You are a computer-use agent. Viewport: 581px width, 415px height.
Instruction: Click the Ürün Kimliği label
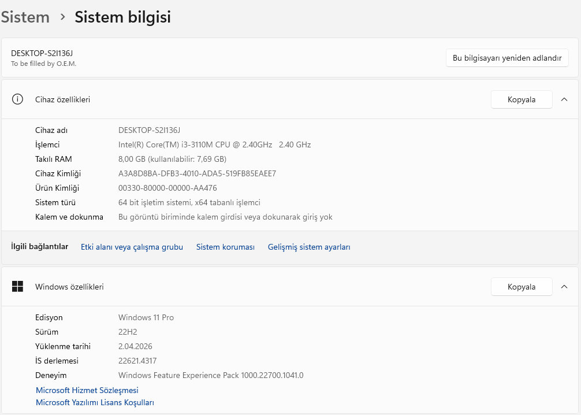point(57,188)
